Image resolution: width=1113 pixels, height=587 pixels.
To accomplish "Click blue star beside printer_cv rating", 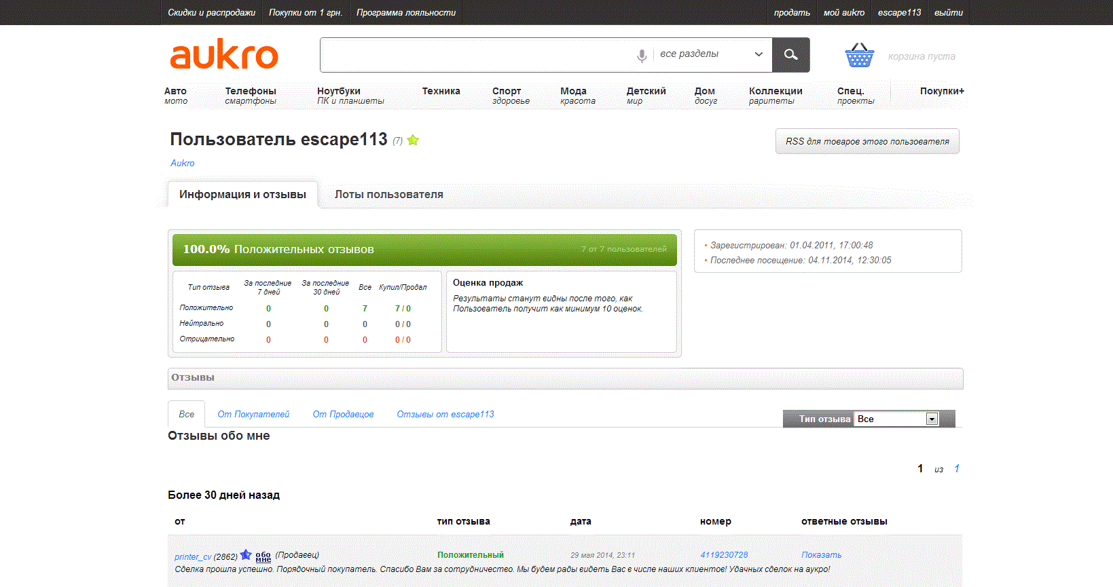I will pos(246,555).
